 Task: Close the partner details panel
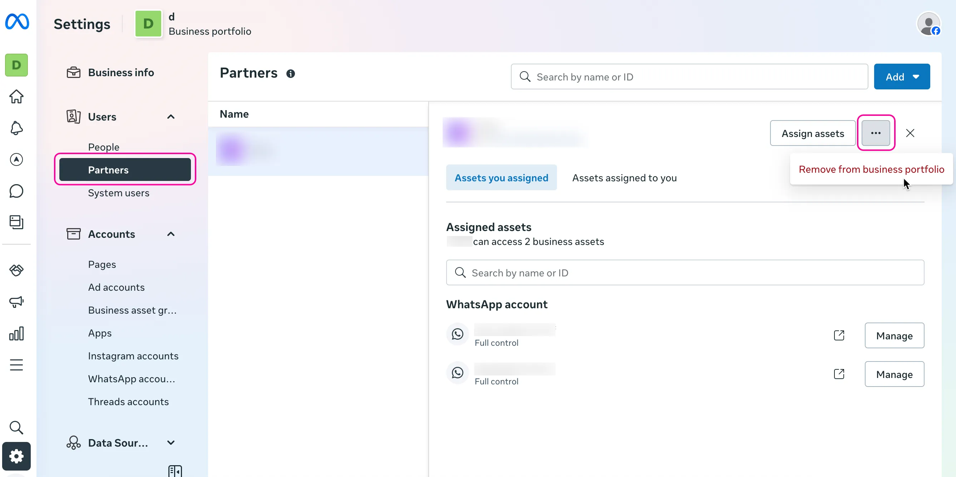pyautogui.click(x=910, y=133)
